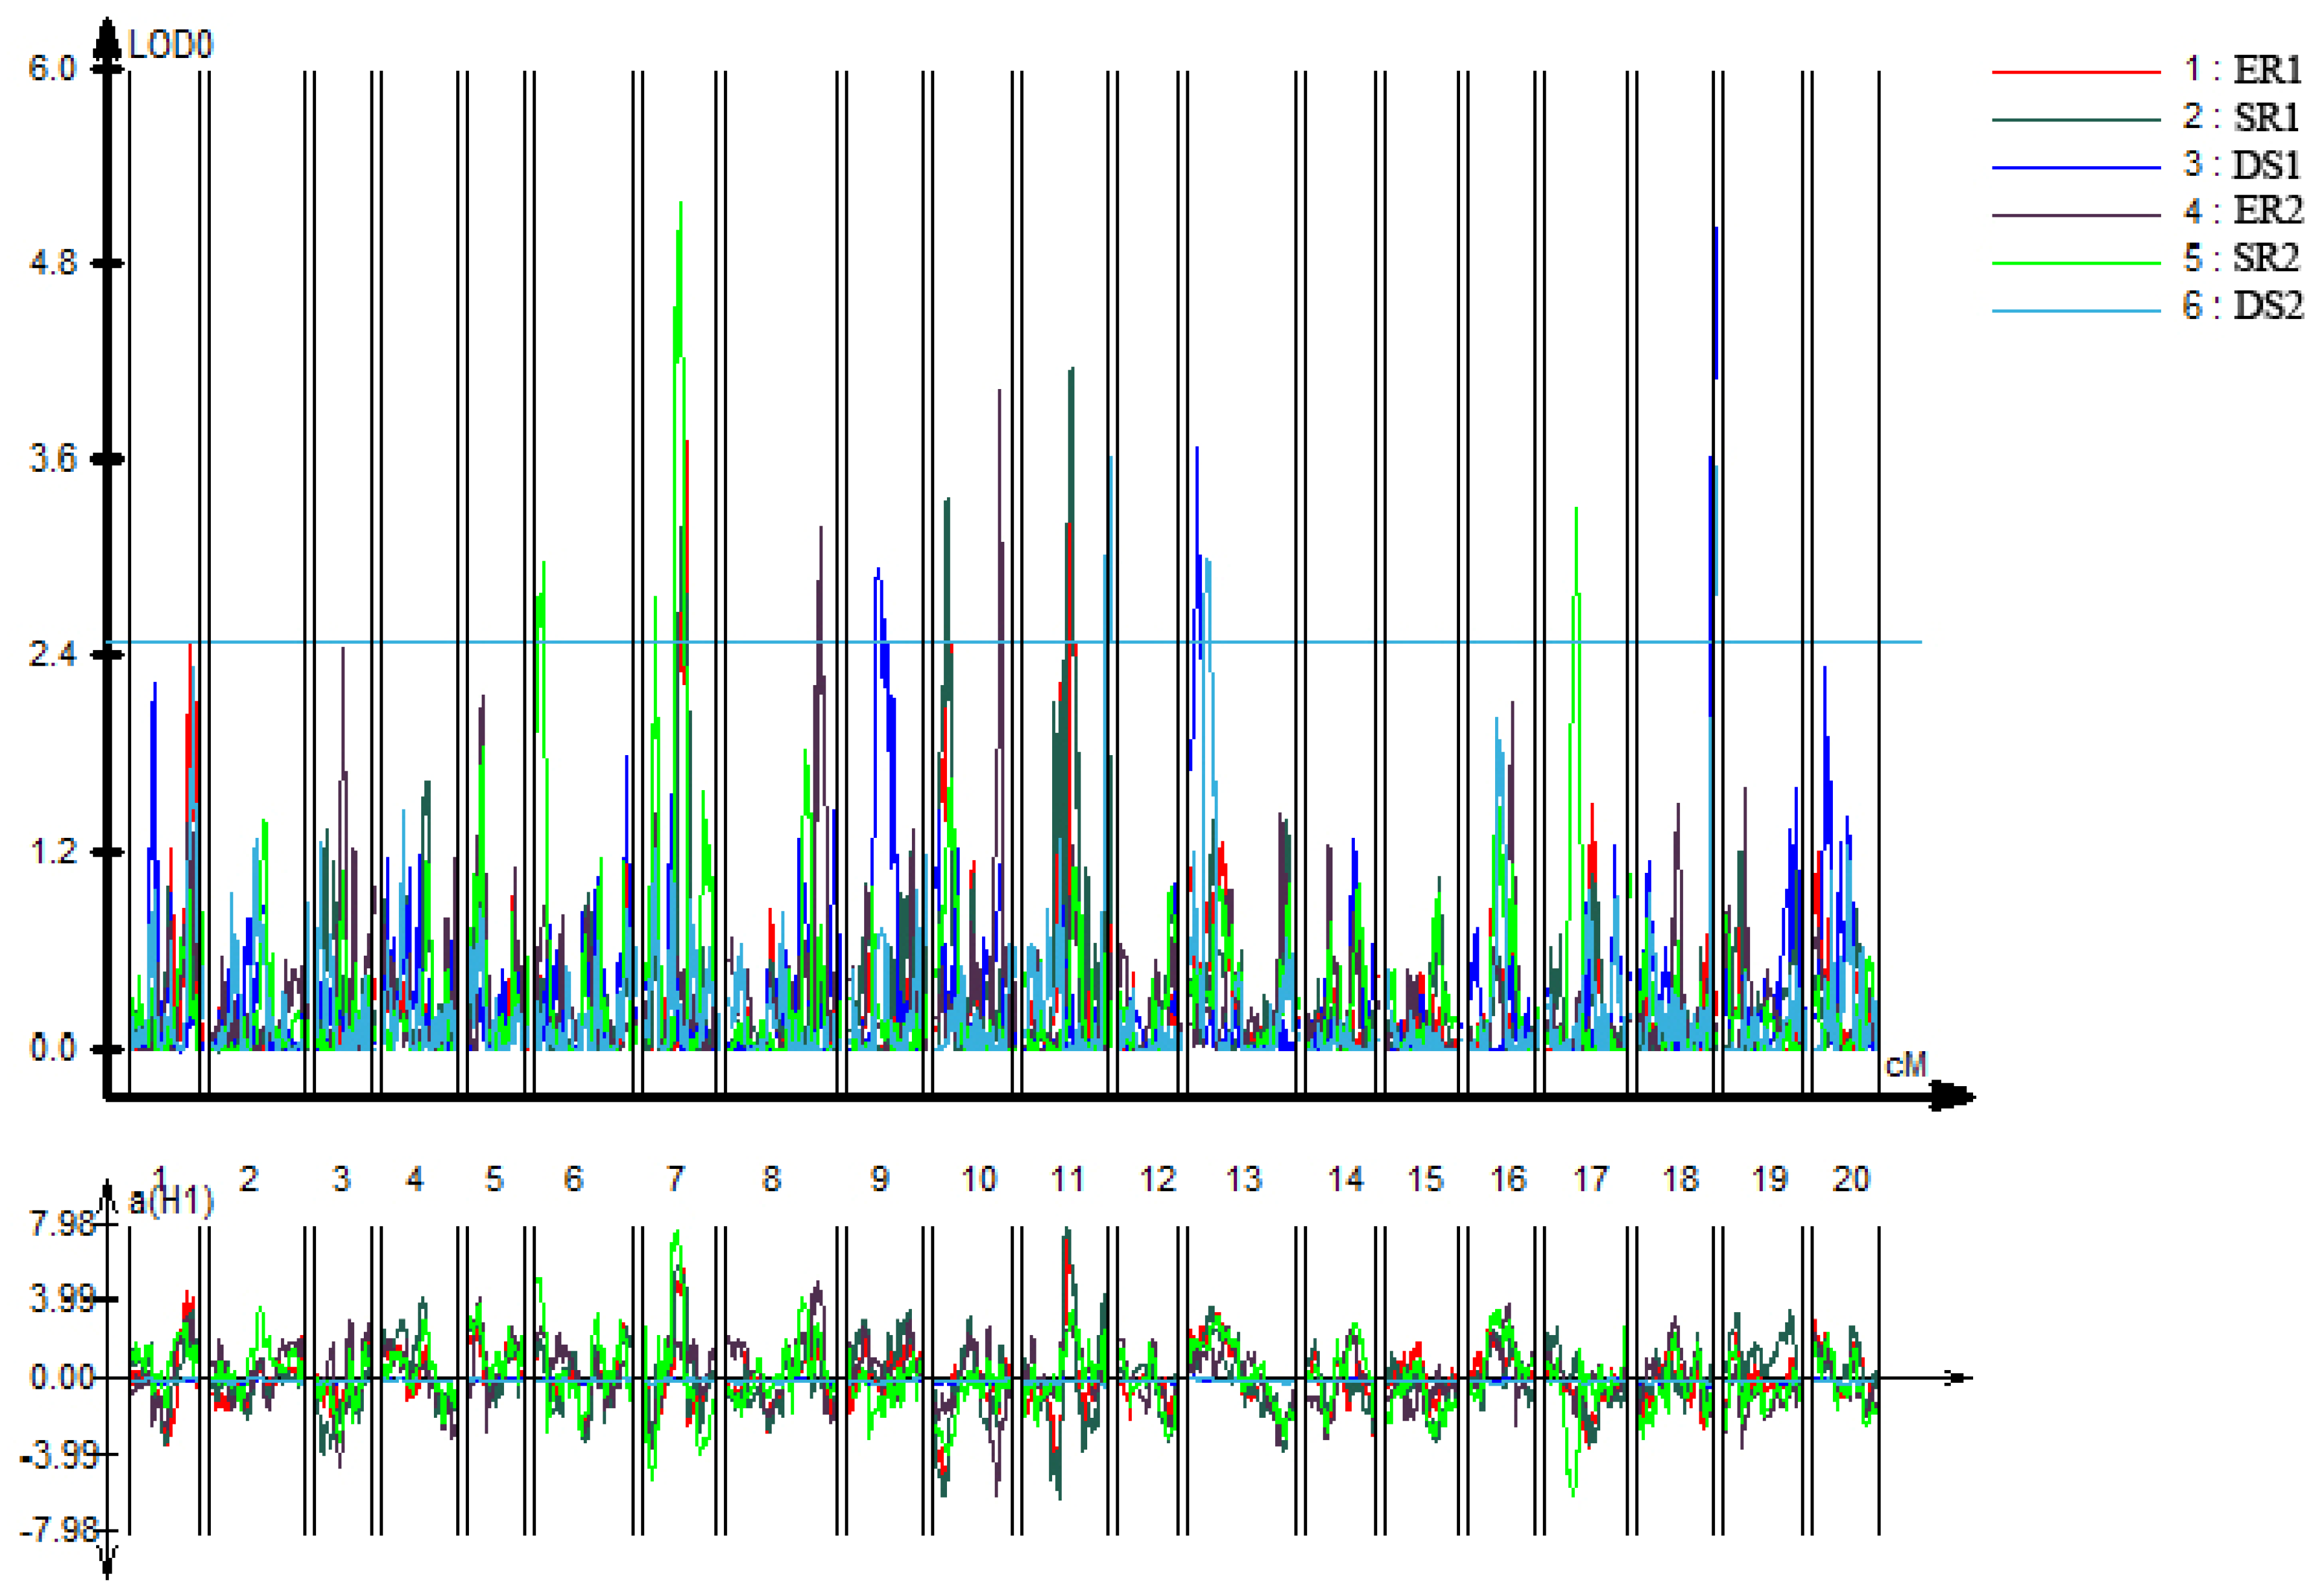
Task: Click the 2.4 tick on the LOD axis
Action: [52, 655]
